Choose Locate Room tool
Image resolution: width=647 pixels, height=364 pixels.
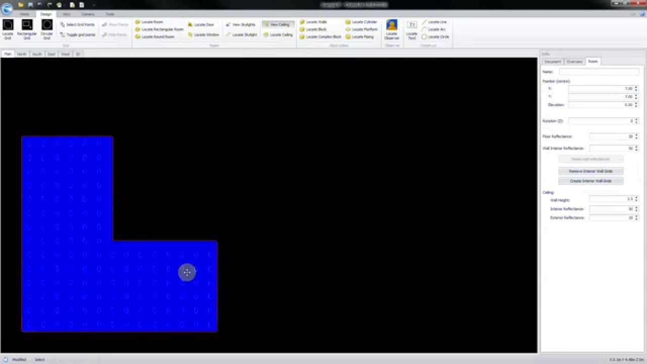coord(149,22)
